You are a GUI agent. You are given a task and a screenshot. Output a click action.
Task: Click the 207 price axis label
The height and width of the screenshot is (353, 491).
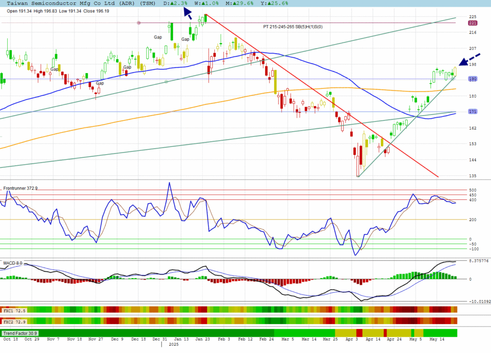click(472, 49)
